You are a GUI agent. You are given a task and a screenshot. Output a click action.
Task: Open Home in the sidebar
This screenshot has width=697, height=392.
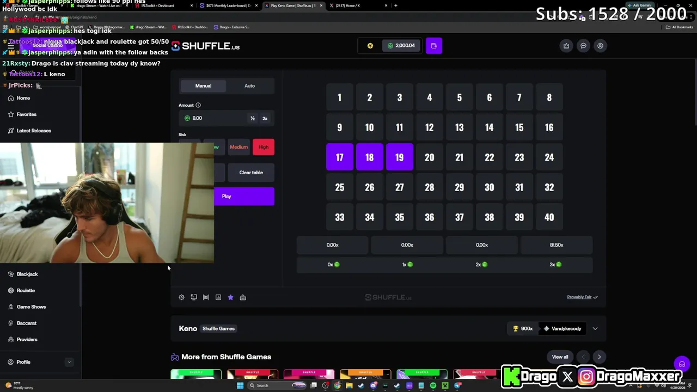click(23, 98)
